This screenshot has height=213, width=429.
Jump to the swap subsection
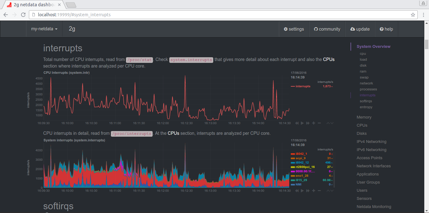coord(364,77)
